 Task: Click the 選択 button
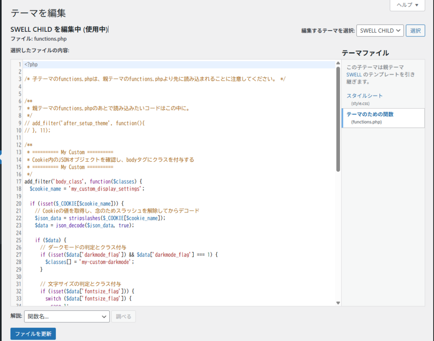(x=415, y=31)
